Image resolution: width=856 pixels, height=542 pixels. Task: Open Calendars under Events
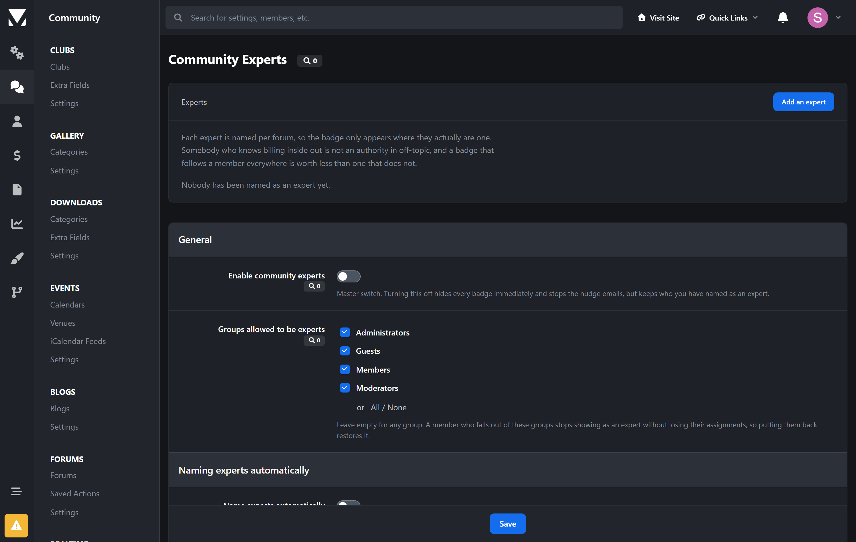pos(67,305)
